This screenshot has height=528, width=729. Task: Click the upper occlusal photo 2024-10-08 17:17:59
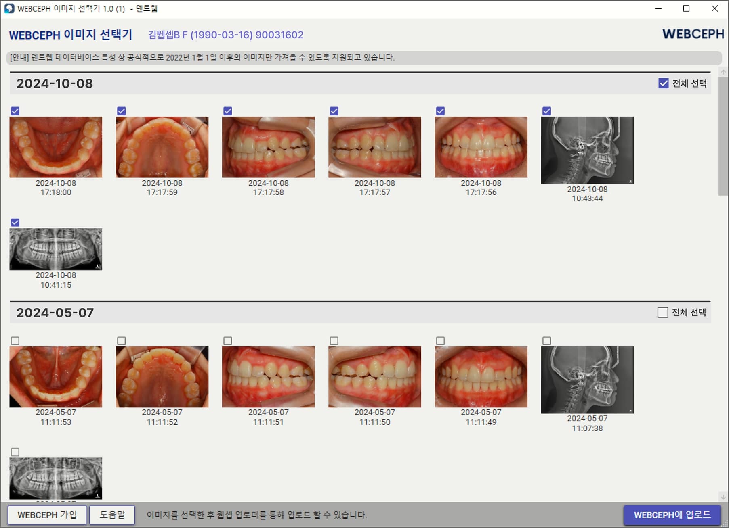(x=162, y=147)
